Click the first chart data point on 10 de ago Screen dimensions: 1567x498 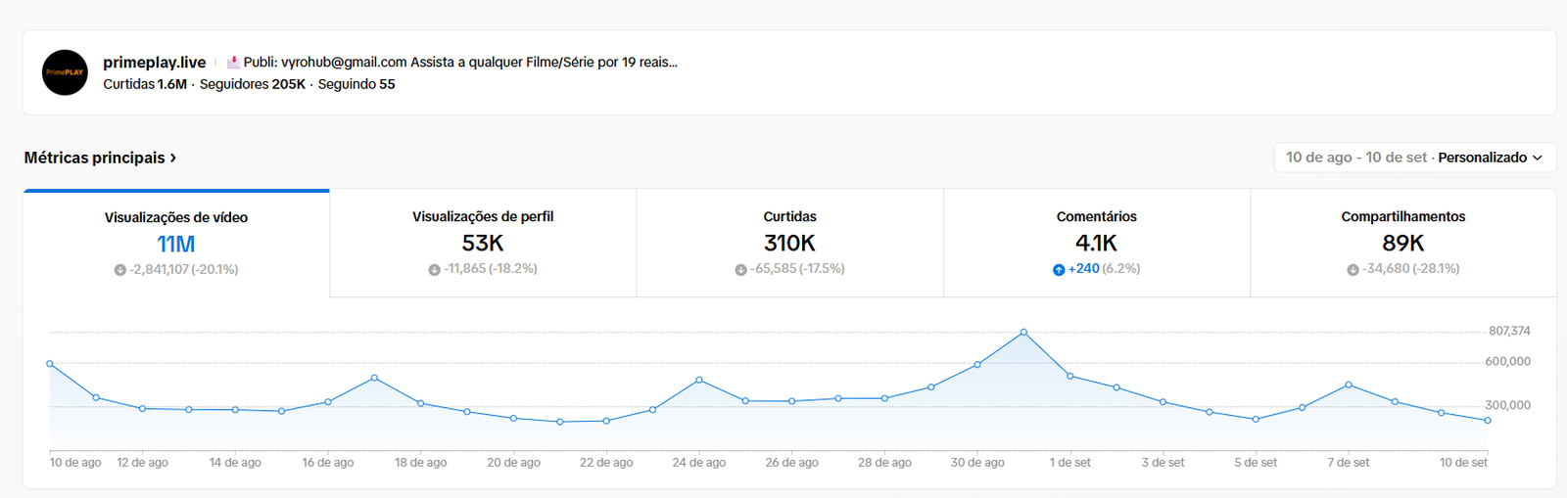point(50,364)
